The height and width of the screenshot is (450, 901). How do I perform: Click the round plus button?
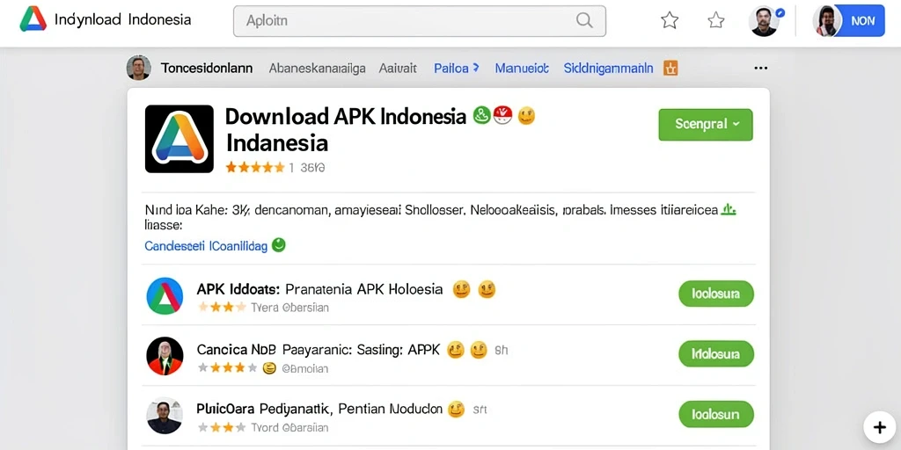(880, 428)
